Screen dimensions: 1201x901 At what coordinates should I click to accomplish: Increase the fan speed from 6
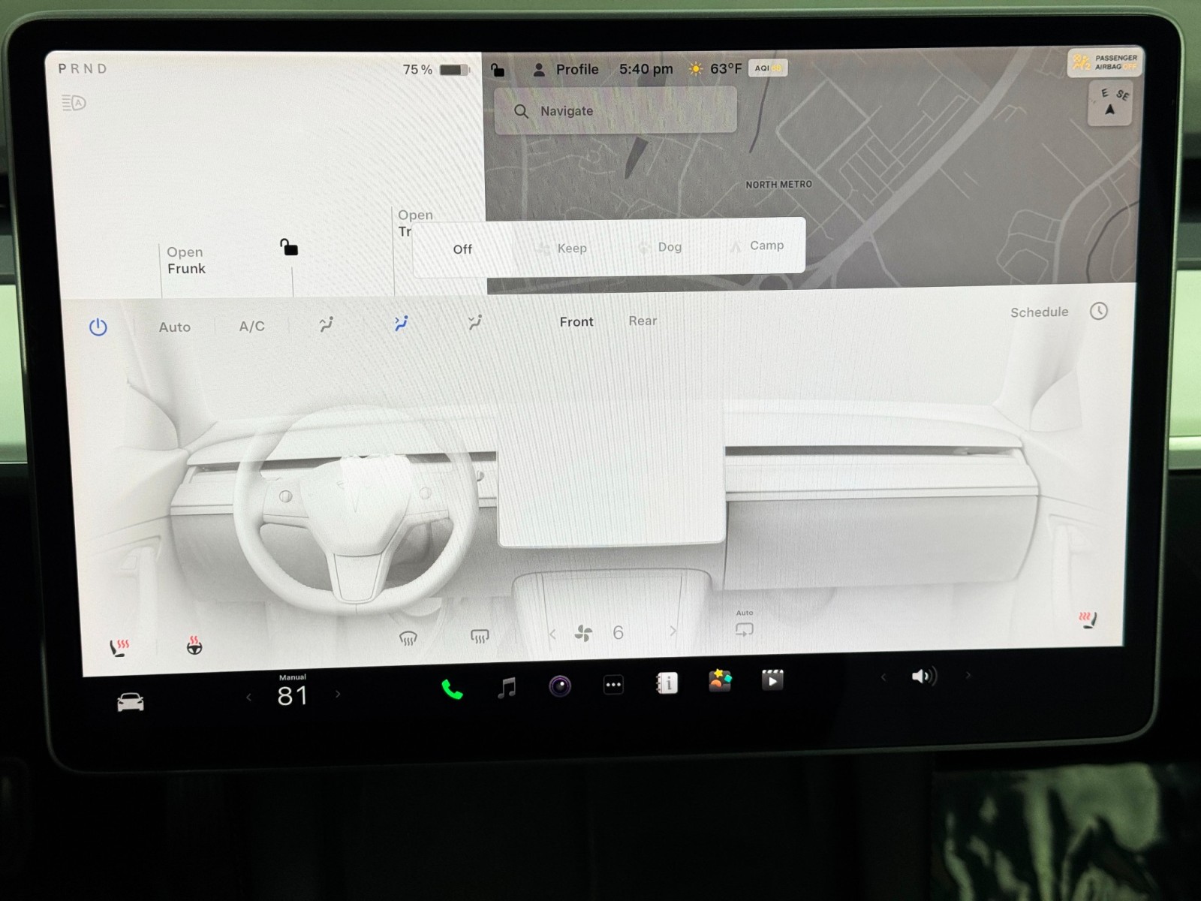[x=673, y=631]
